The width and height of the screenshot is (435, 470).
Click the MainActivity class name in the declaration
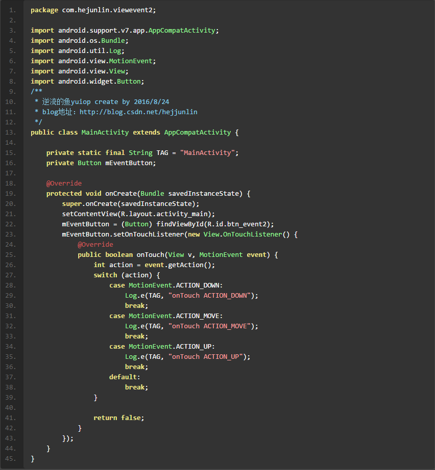[x=105, y=132]
